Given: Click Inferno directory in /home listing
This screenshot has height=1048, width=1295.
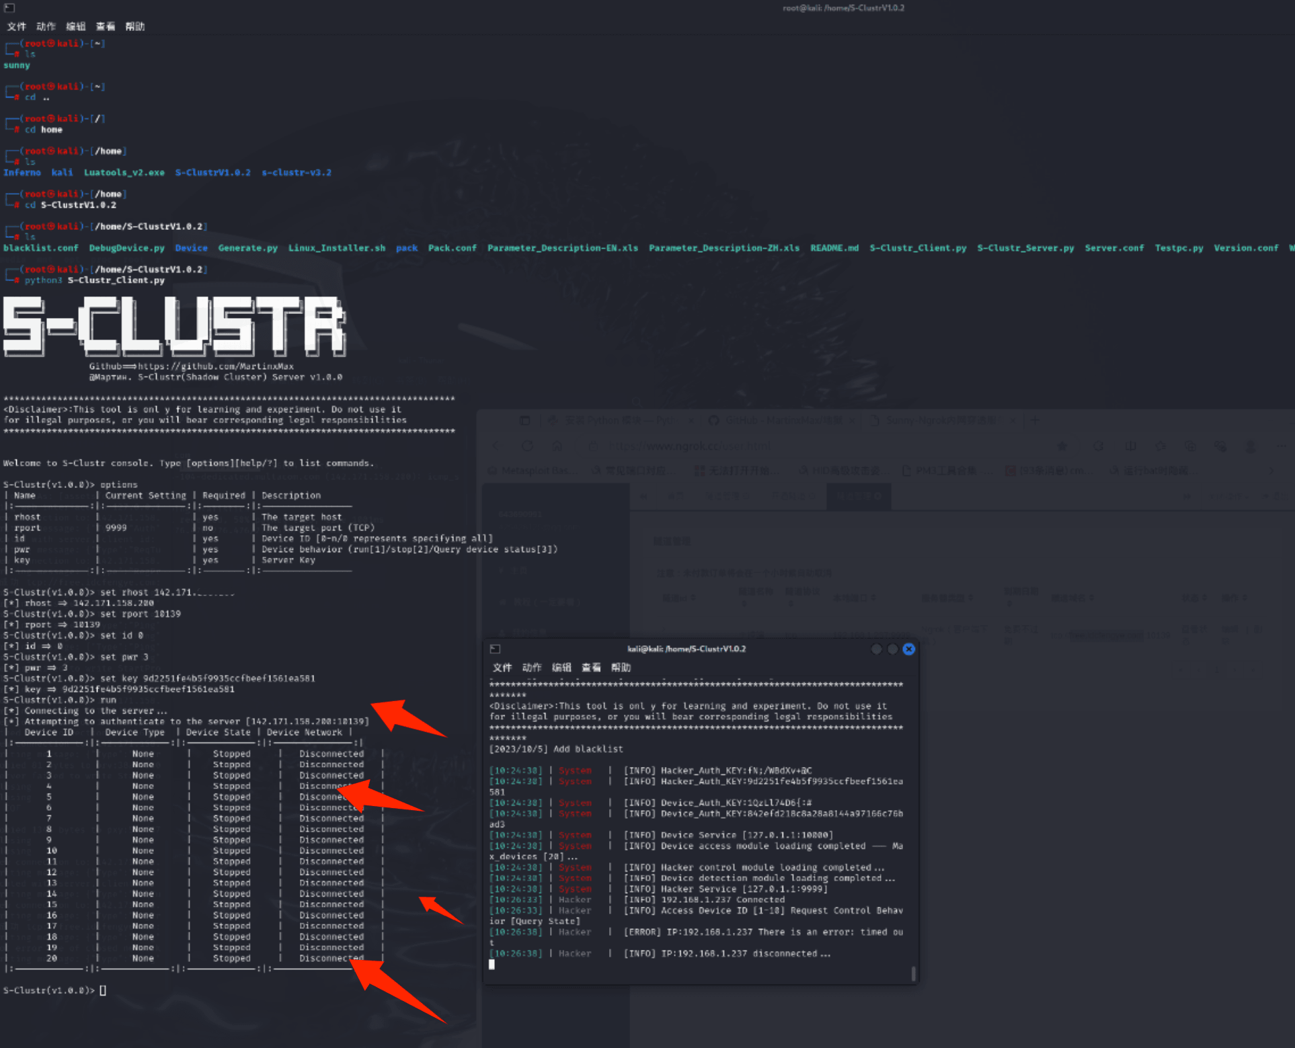Looking at the screenshot, I should (x=22, y=173).
